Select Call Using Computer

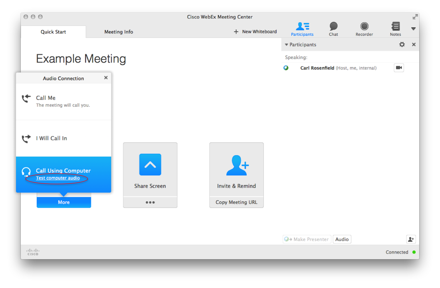click(64, 174)
